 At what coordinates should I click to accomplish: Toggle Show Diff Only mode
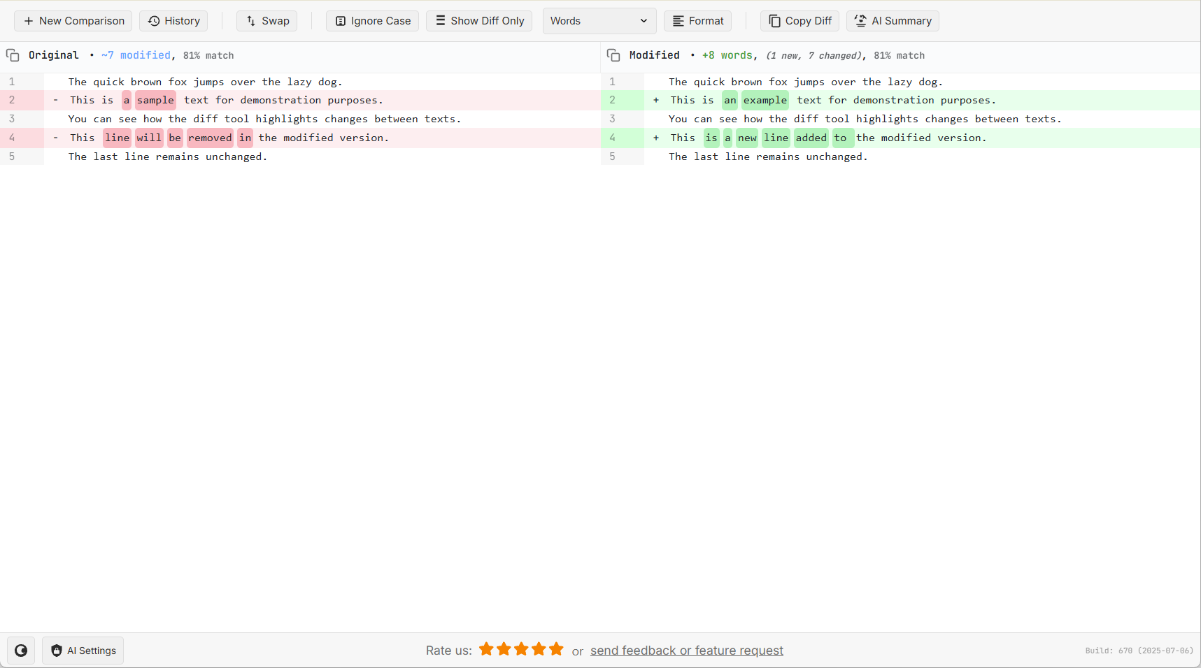pyautogui.click(x=479, y=21)
